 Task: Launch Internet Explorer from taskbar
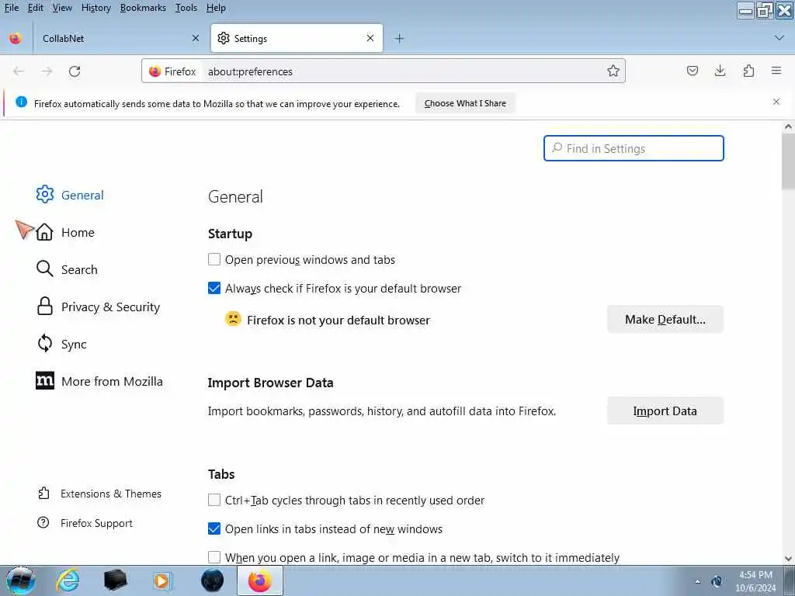point(68,580)
